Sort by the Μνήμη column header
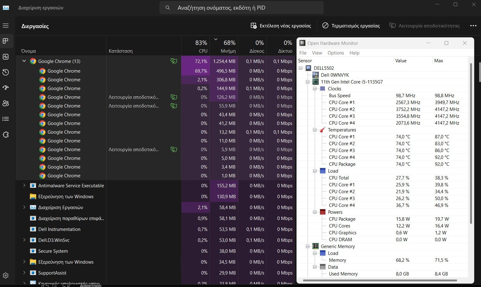The height and width of the screenshot is (287, 481). click(x=224, y=46)
